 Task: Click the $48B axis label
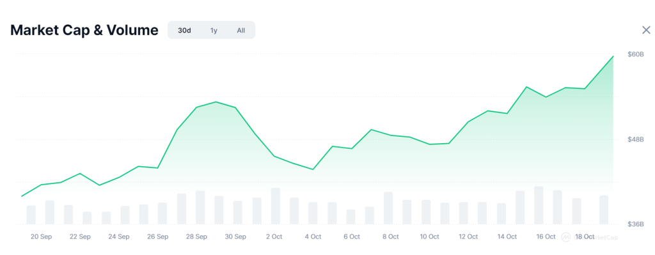(x=635, y=139)
